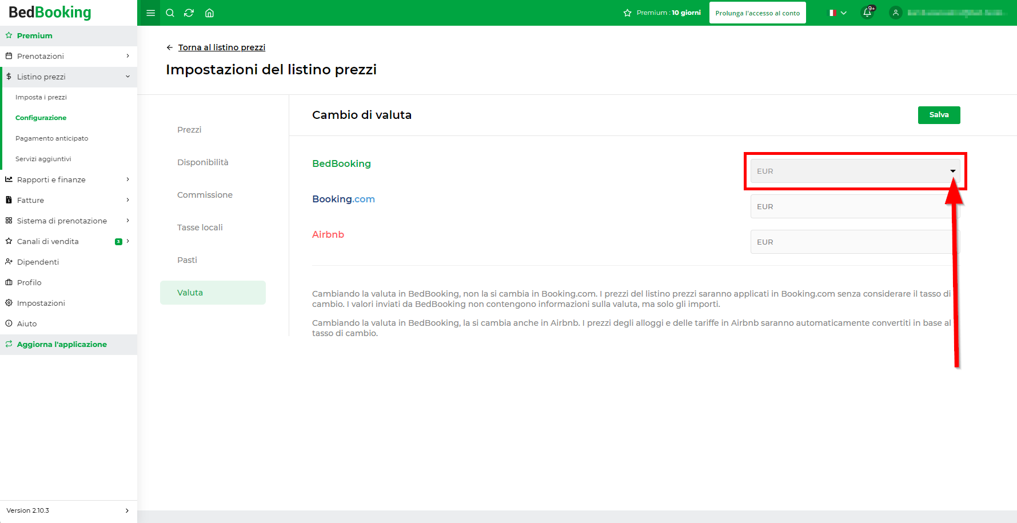Open Servizi aggiuntivi submenu item
This screenshot has width=1017, height=523.
click(x=43, y=159)
